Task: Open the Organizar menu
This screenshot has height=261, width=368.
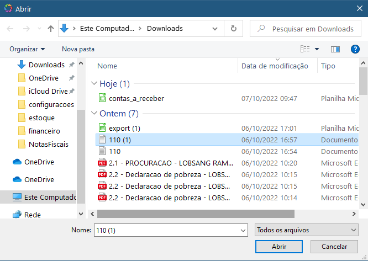Action: coord(27,49)
